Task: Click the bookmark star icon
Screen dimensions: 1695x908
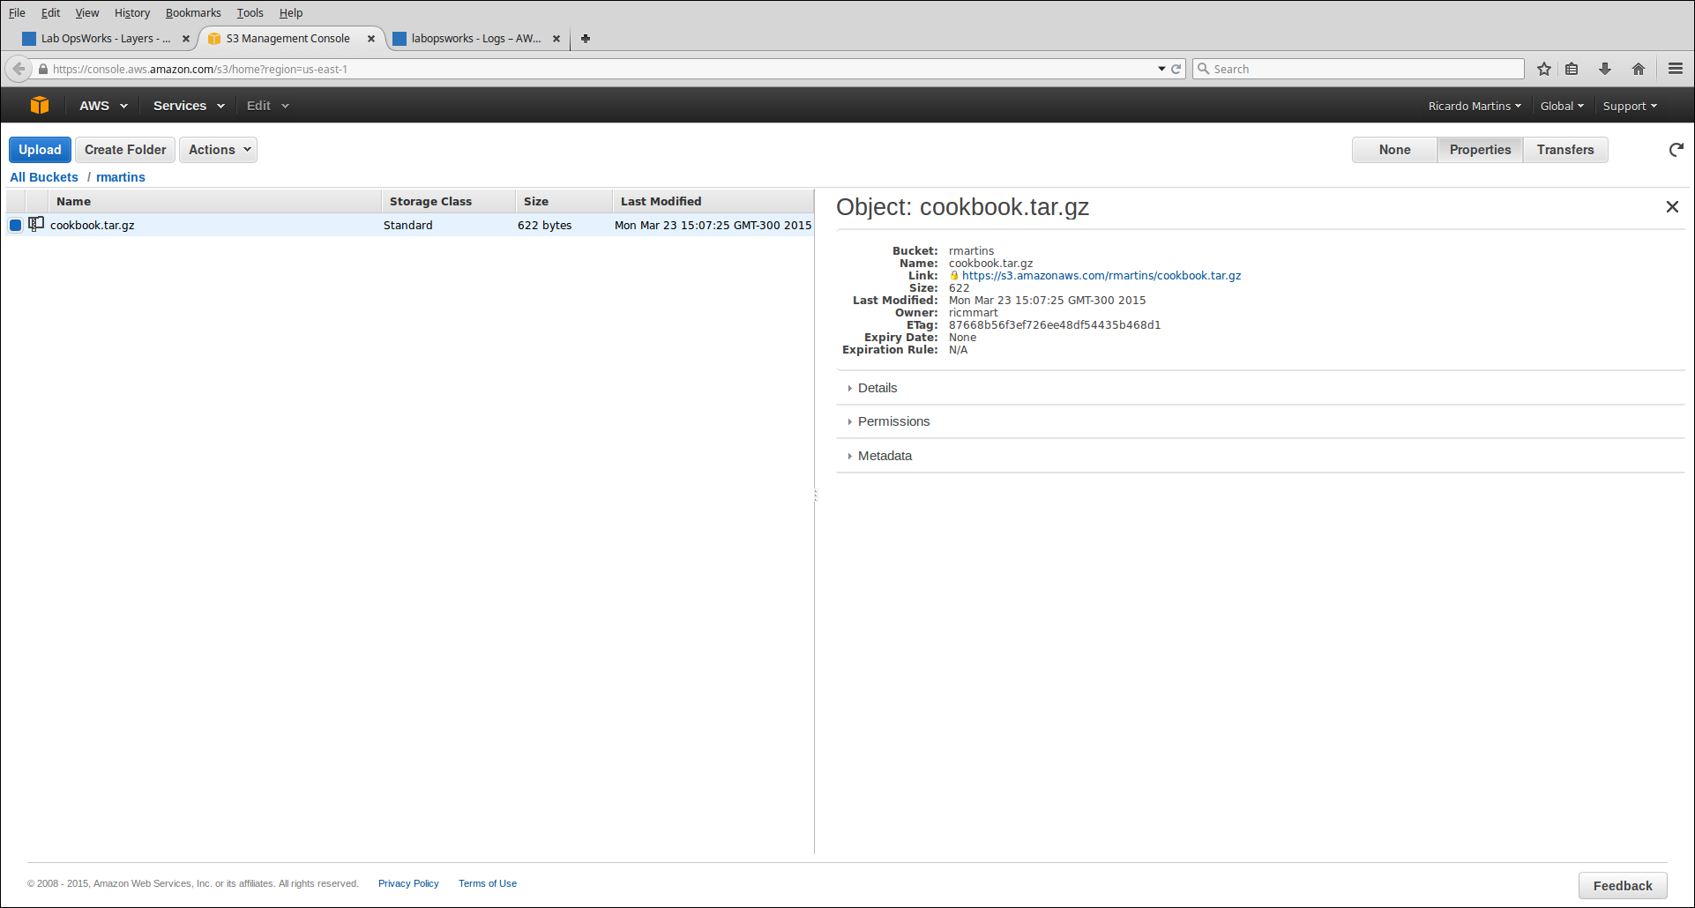Action: point(1543,69)
